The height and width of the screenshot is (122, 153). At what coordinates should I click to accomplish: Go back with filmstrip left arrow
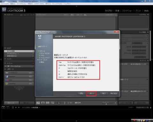point(16,107)
